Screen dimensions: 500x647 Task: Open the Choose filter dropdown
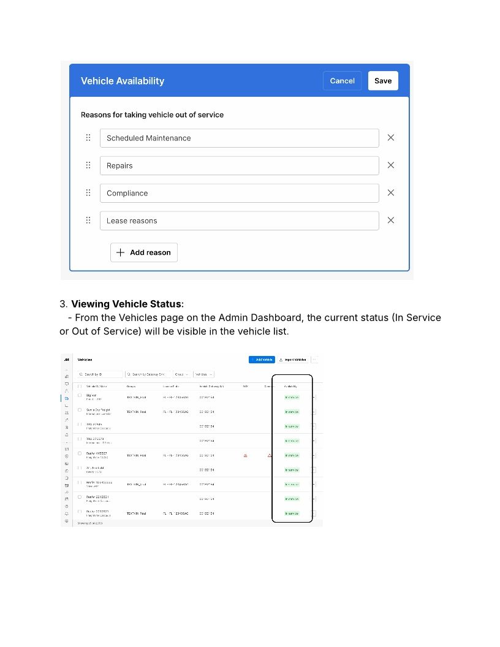point(181,374)
